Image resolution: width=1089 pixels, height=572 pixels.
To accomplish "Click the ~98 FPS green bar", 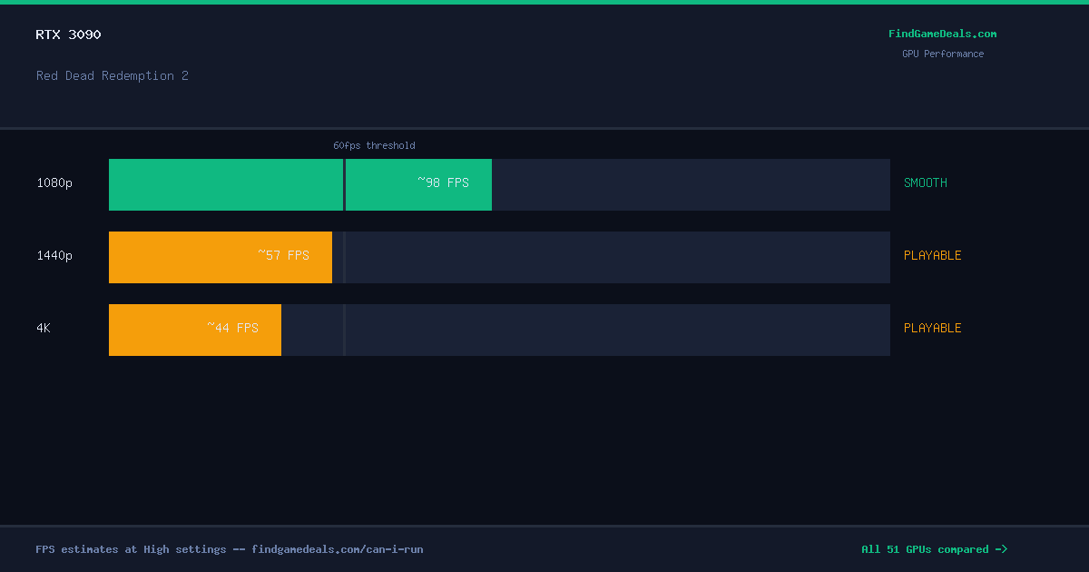I will 300,185.
